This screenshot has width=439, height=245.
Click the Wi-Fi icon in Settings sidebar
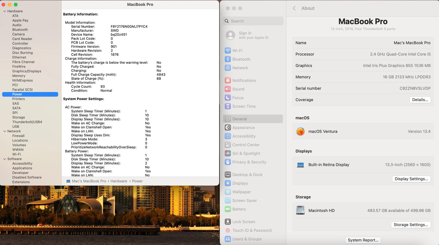[228, 51]
